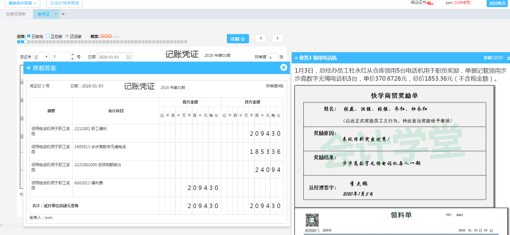This screenshot has width=510, height=235.
Task: Click the 借方金额 column header
Action: [190, 102]
